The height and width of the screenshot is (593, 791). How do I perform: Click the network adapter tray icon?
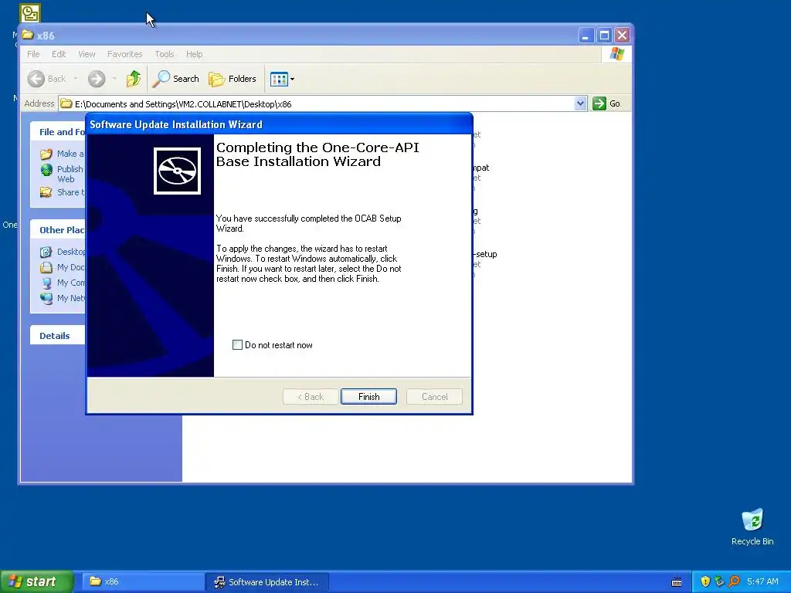click(719, 581)
